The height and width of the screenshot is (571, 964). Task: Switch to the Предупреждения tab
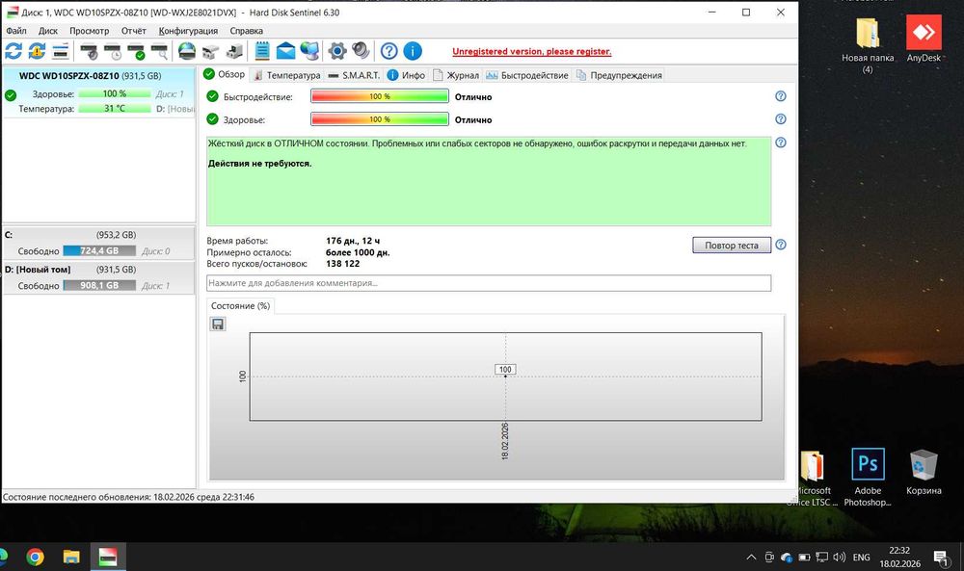619,75
